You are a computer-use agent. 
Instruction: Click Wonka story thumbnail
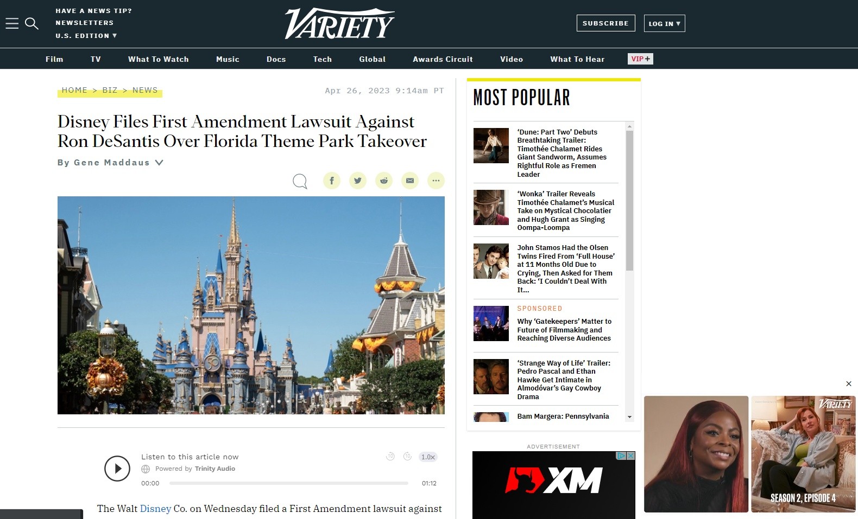tap(491, 207)
